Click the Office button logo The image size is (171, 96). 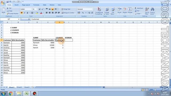tap(3, 3)
